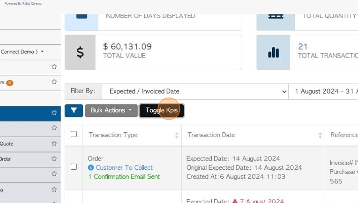Tick the select-all checkbox in table header
The height and width of the screenshot is (203, 358).
74,134
